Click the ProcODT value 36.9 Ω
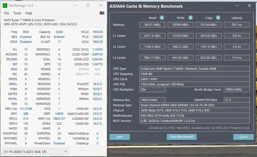257x157 pixels. point(98,84)
